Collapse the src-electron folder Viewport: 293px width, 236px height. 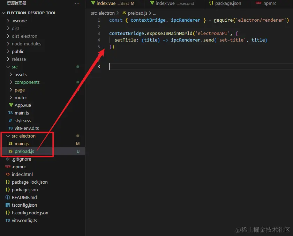(8, 136)
